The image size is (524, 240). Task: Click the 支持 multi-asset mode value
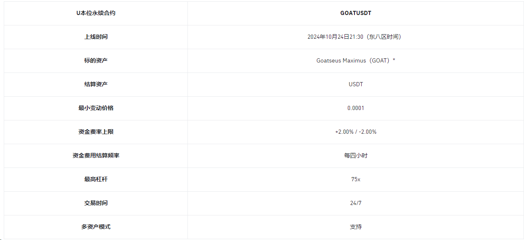(x=356, y=227)
